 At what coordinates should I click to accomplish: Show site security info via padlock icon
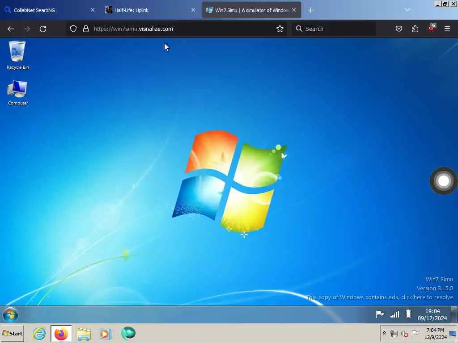85,29
